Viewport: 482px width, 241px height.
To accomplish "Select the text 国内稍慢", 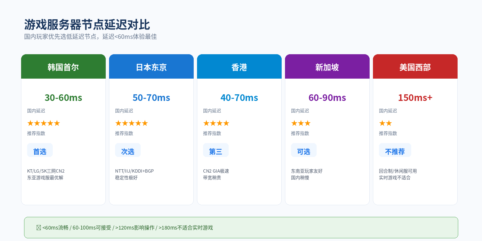I will click(x=300, y=178).
